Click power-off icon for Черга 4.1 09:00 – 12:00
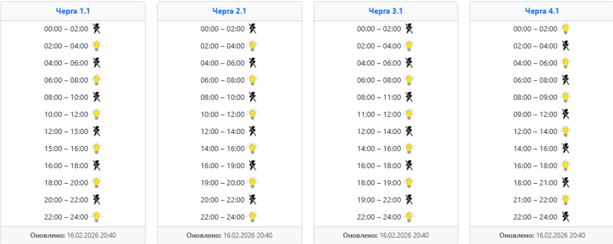 (565, 114)
